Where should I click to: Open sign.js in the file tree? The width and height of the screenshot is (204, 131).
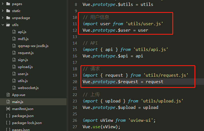tap(23, 60)
